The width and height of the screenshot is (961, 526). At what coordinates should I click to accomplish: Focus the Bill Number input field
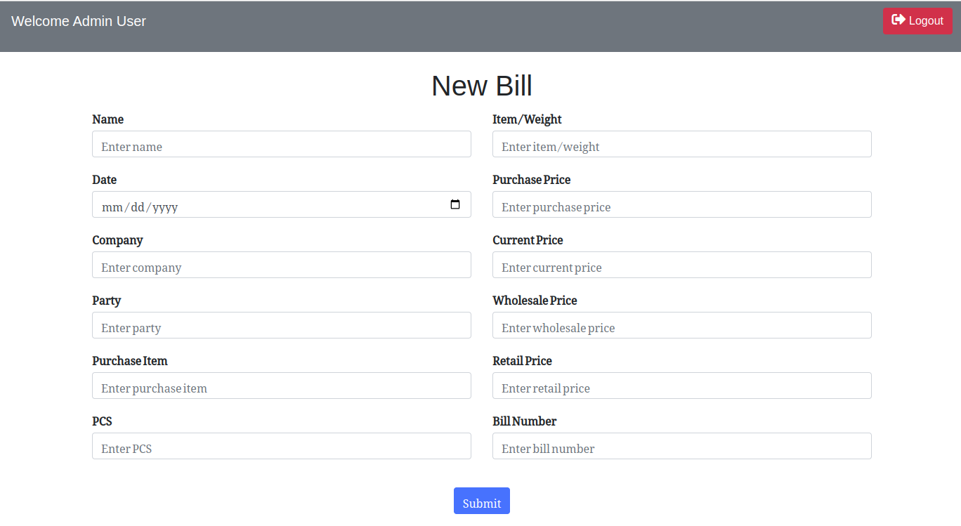(x=681, y=447)
